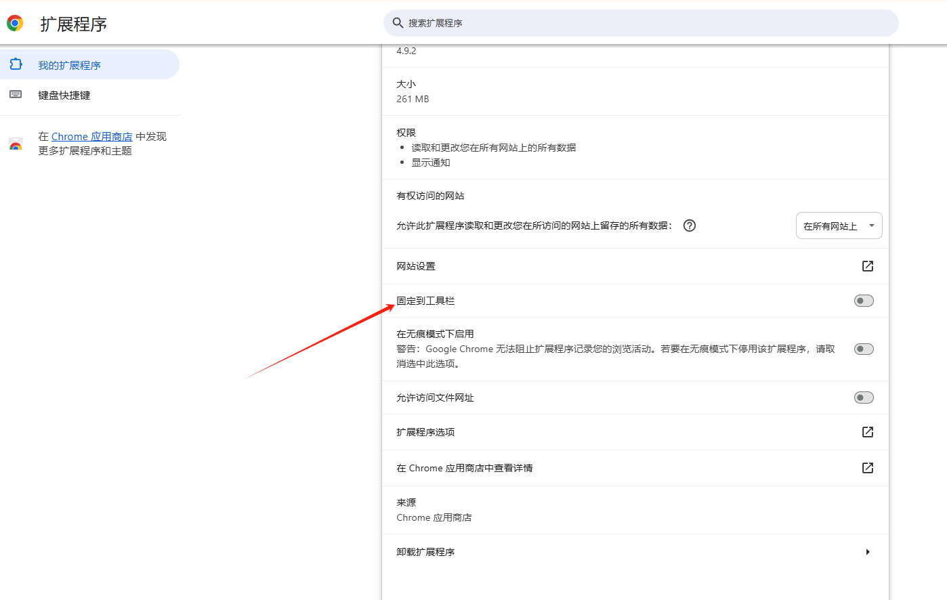Screen dimensions: 947x600
Task: Expand 卸载扩展程序 arrow
Action: pos(868,552)
